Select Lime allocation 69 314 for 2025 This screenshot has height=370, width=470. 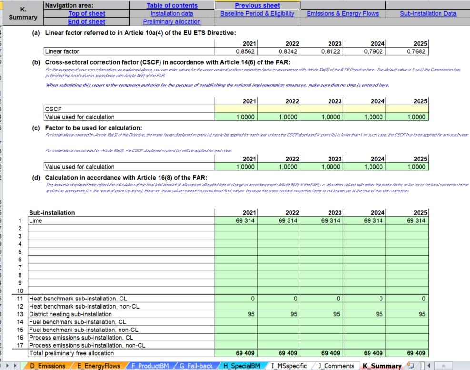click(x=407, y=220)
